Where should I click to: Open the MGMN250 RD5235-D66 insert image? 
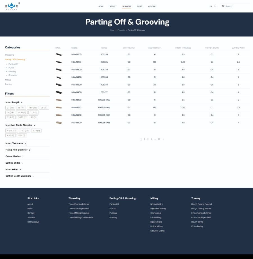coord(58,107)
